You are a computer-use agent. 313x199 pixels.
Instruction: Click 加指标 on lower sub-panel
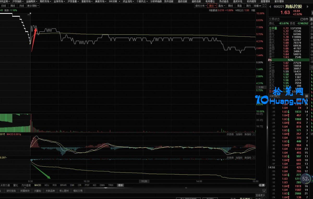point(239,158)
